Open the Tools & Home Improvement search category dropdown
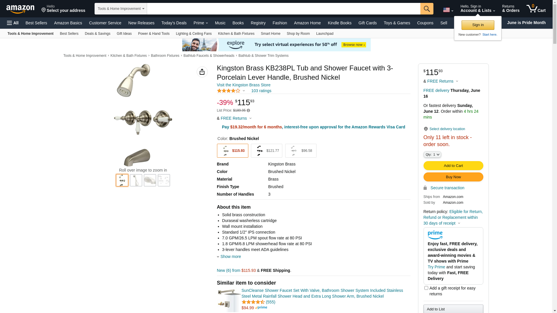 tap(121, 9)
